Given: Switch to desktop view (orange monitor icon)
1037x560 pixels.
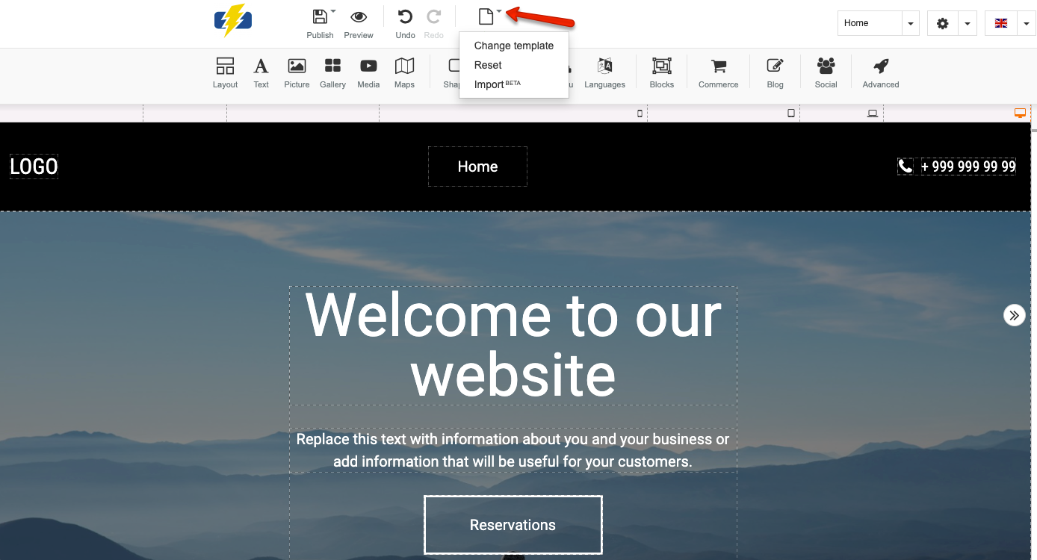Looking at the screenshot, I should click(x=1020, y=113).
